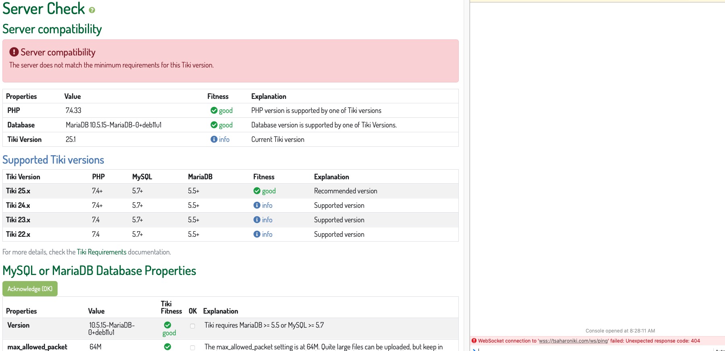The image size is (725, 351).
Task: Click the 'Tiki 22.x' row label
Action: pos(18,234)
